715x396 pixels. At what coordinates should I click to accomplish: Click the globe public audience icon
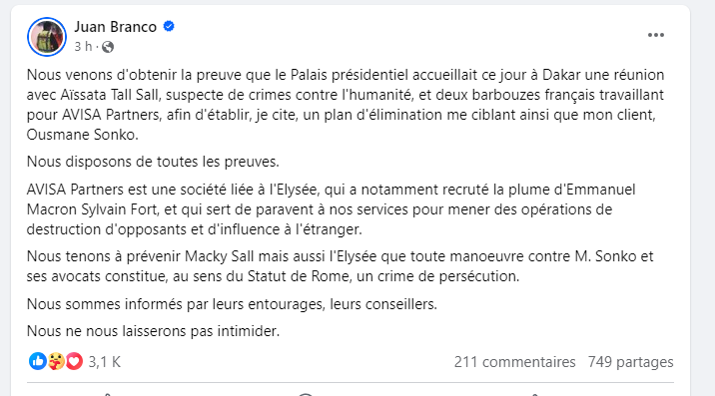pyautogui.click(x=108, y=47)
